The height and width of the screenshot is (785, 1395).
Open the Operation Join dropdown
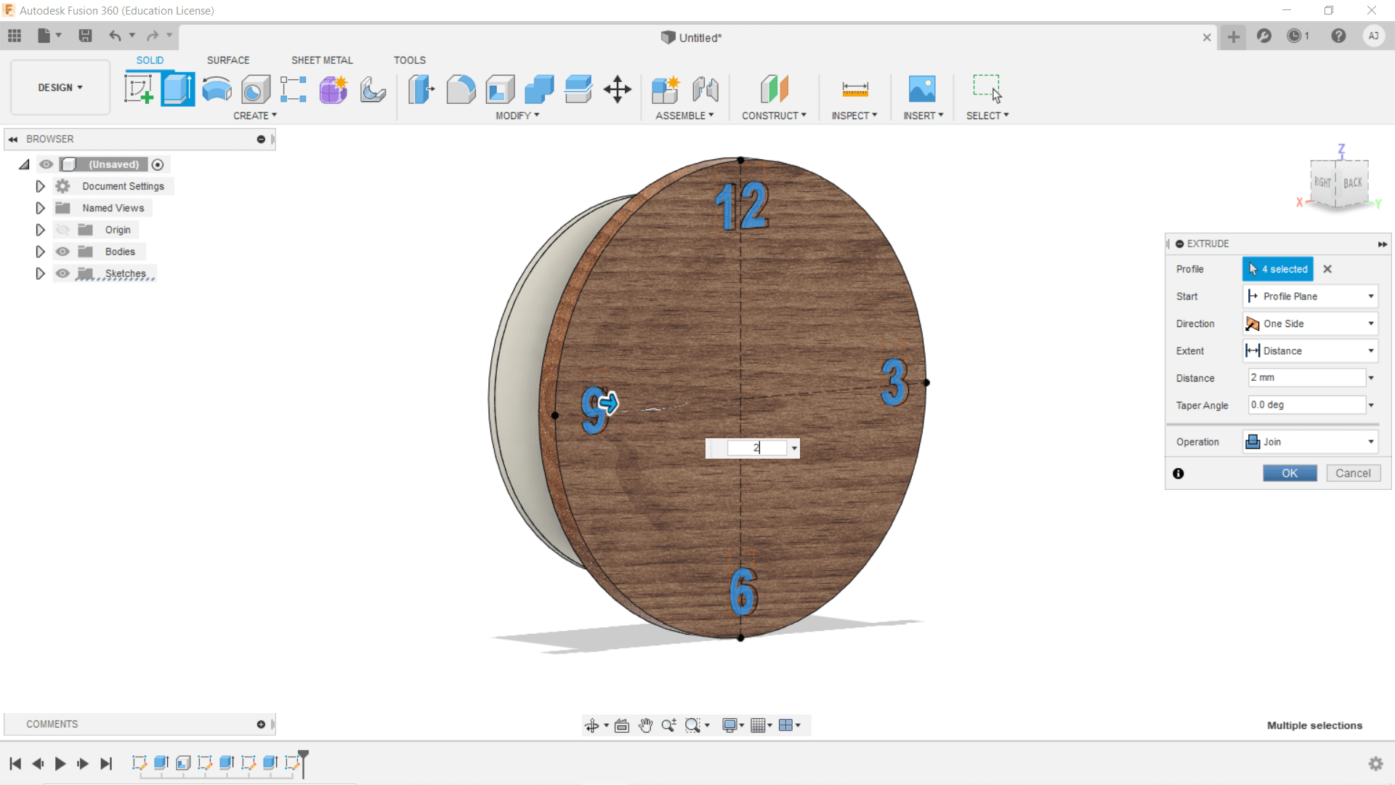[1310, 442]
